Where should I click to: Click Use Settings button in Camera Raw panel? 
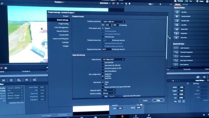62,115
